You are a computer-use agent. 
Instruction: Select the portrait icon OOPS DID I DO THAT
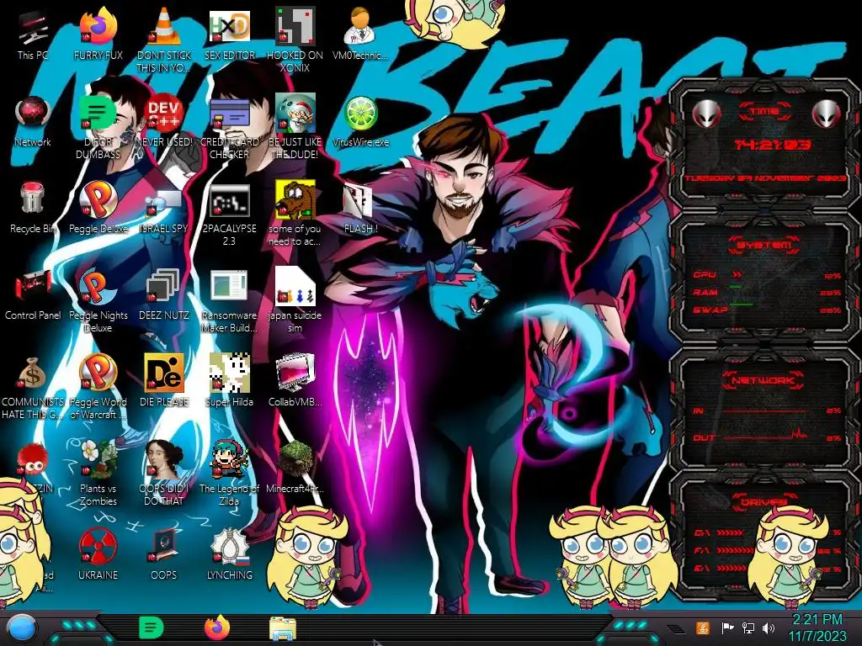(x=164, y=459)
